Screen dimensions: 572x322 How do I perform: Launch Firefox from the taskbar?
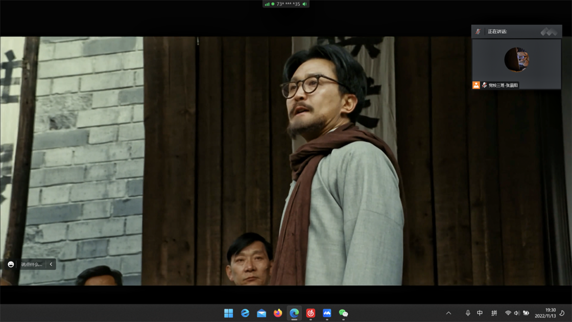(278, 313)
